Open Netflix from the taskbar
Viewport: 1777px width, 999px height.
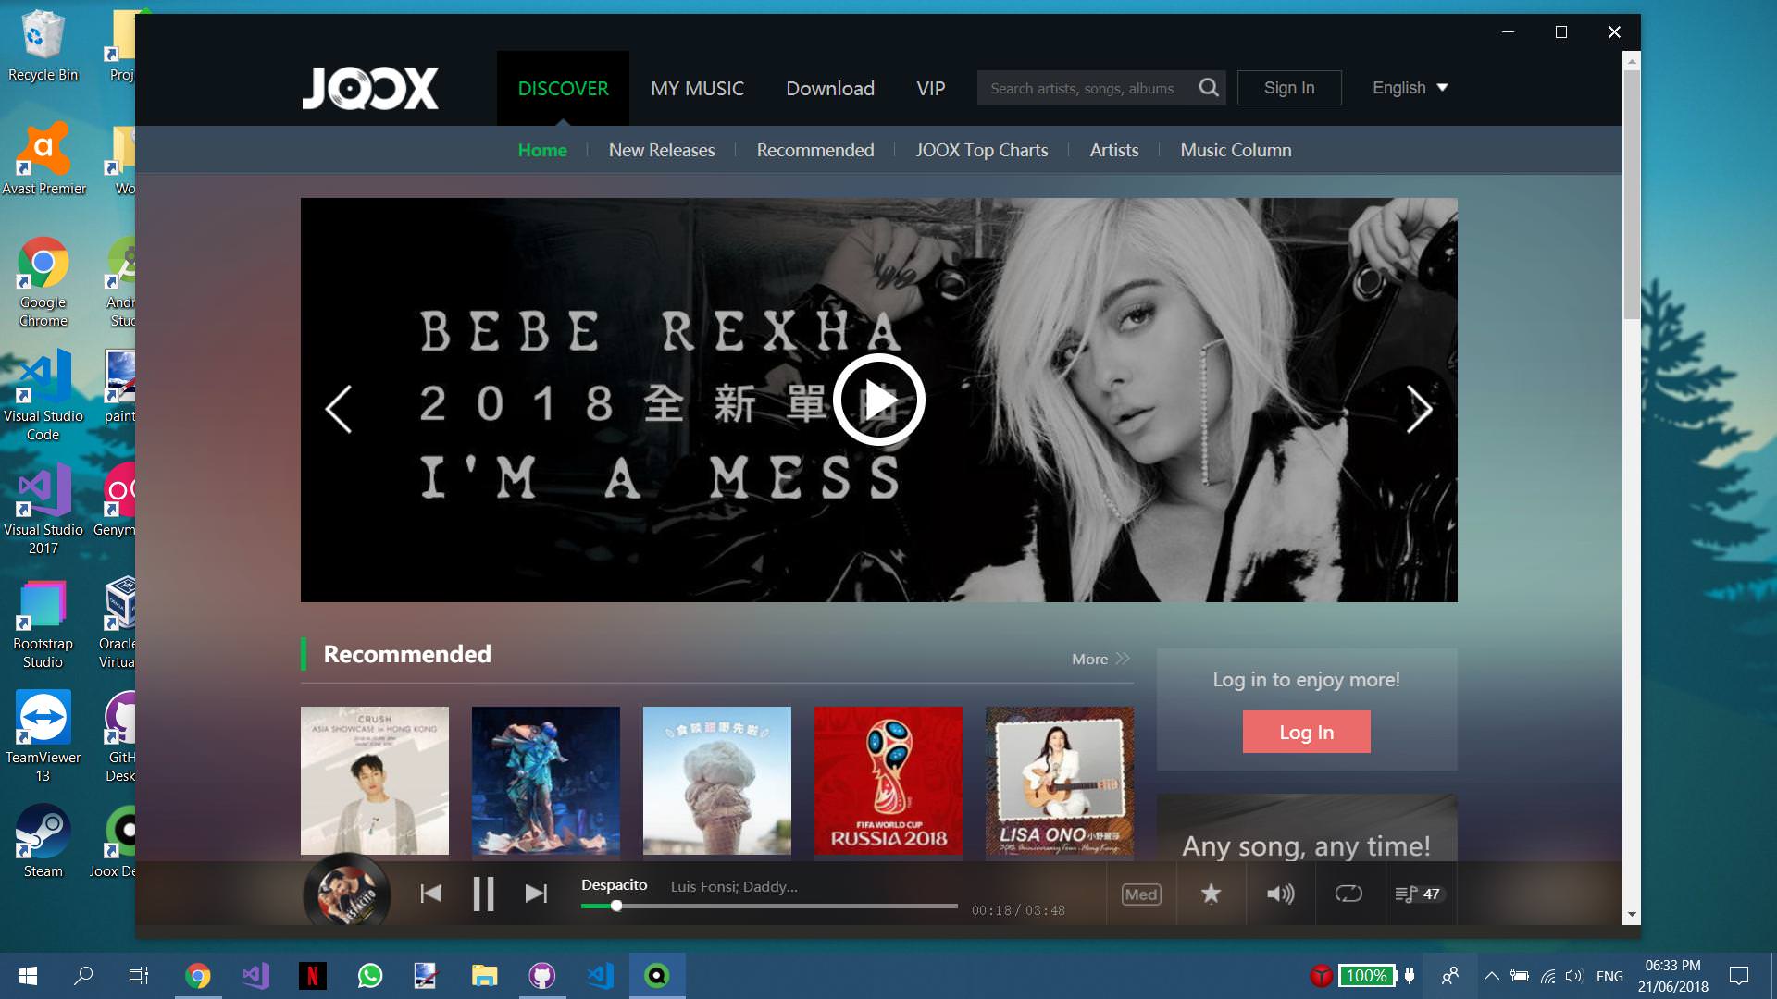pos(312,976)
